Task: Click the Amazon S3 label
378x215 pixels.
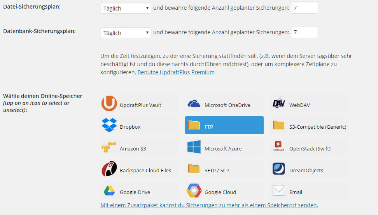Action: [133, 149]
